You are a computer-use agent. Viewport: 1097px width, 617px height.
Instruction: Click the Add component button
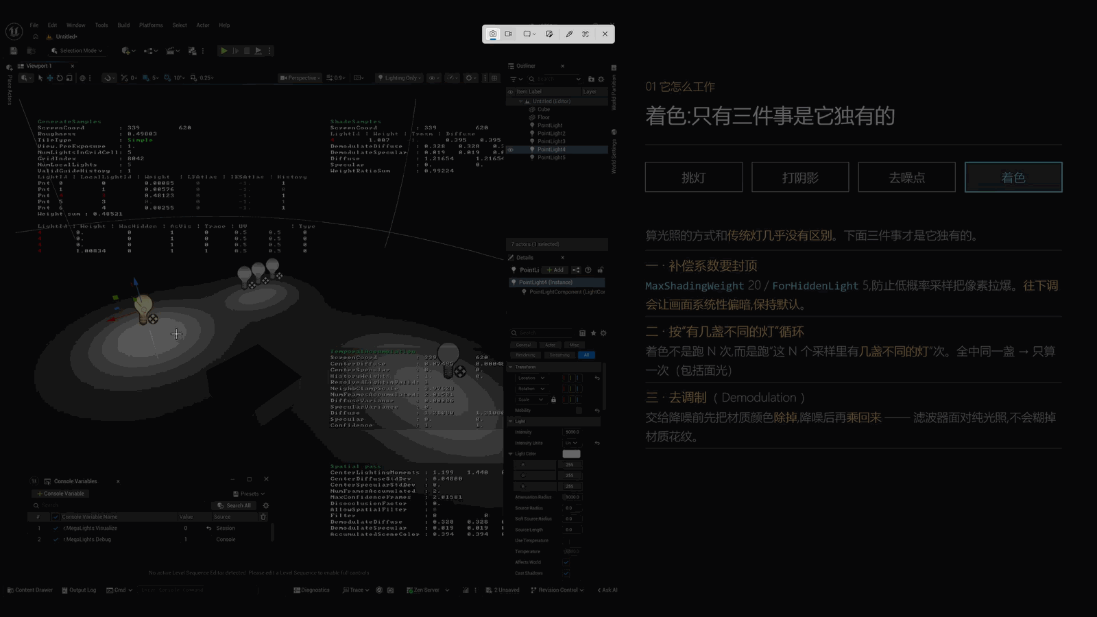point(555,270)
